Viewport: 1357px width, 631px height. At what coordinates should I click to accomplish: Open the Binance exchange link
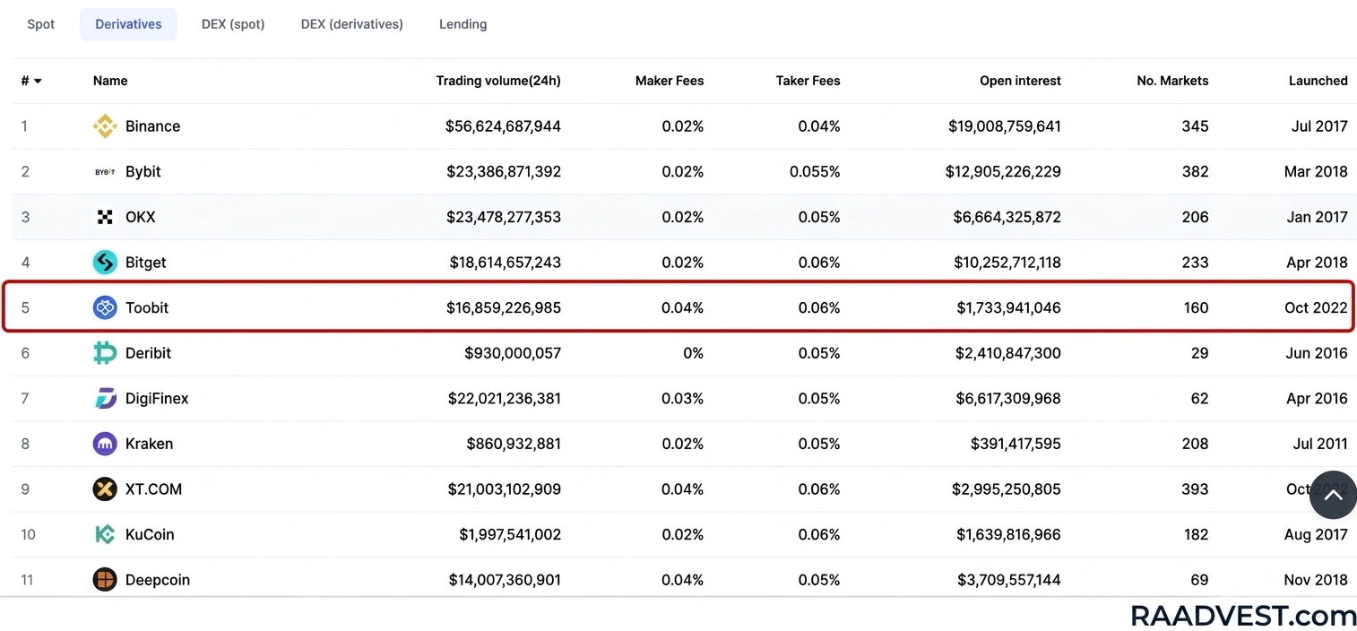[x=152, y=126]
